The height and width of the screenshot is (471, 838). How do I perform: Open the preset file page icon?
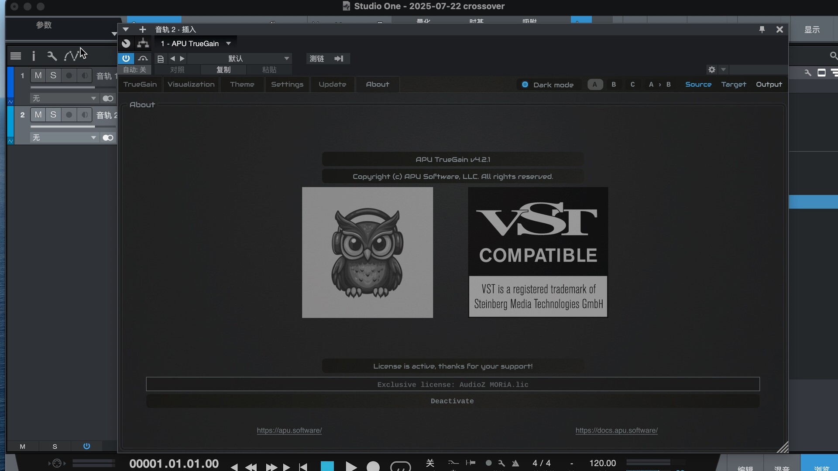click(161, 59)
